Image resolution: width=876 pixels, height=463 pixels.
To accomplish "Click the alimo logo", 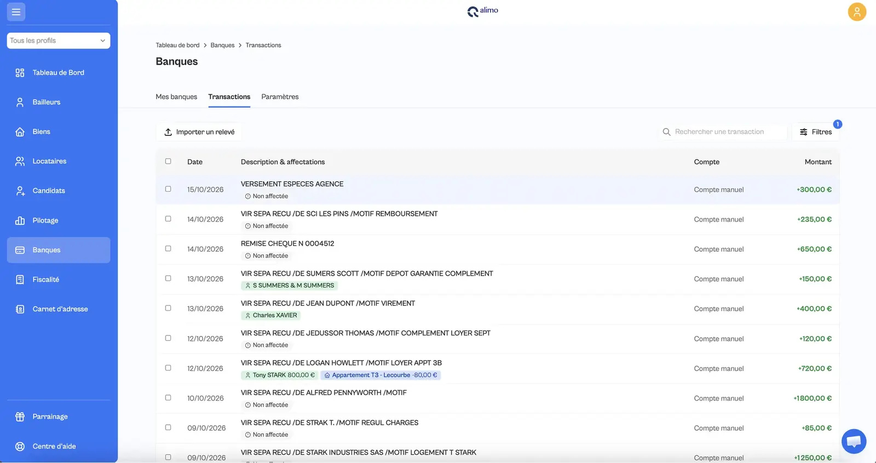I will (x=482, y=11).
